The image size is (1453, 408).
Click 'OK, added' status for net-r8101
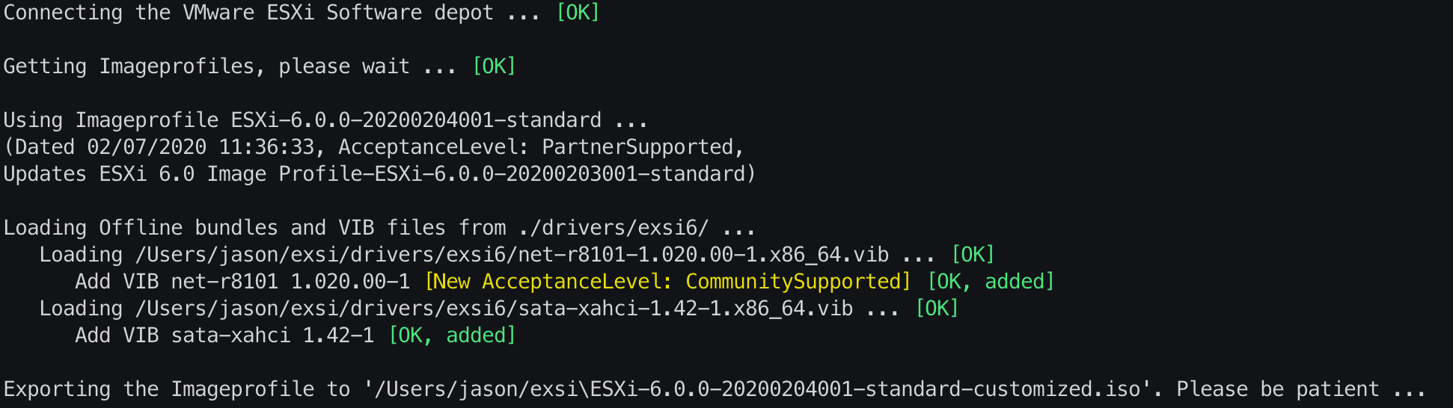[991, 282]
